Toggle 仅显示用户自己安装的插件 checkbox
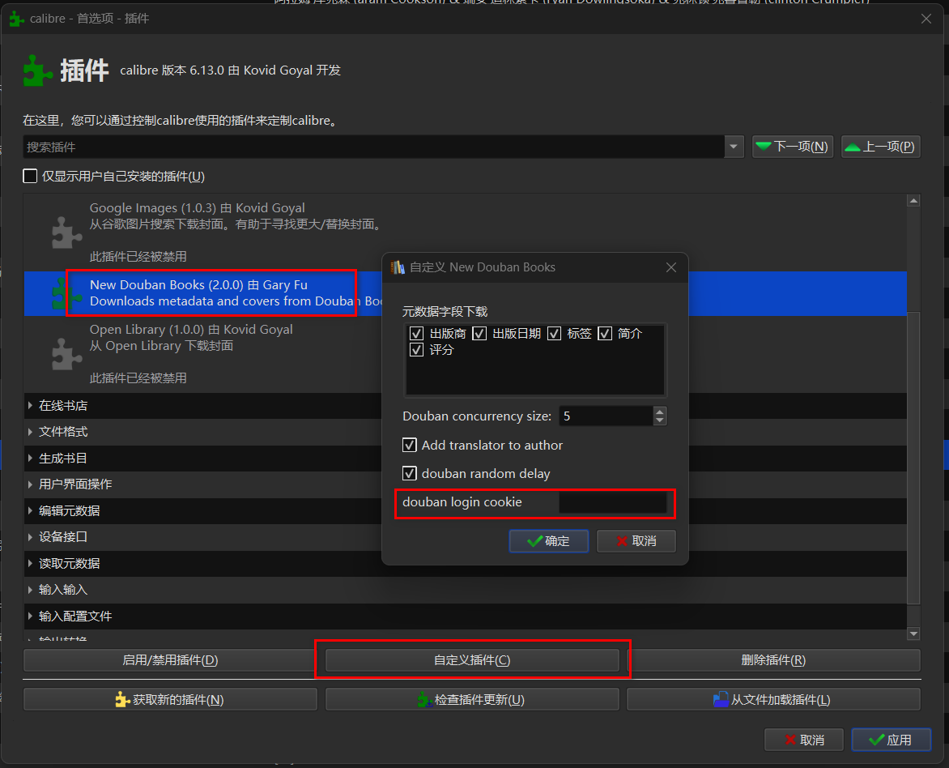Screen dimensions: 949x768 [x=30, y=177]
